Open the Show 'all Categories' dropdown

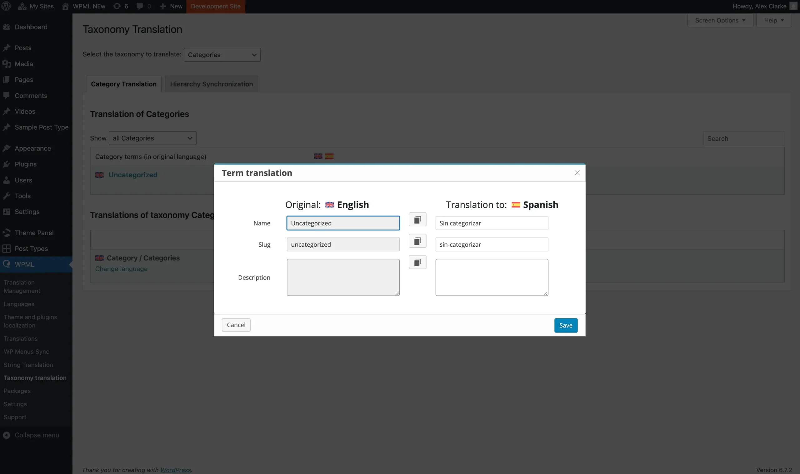point(152,138)
